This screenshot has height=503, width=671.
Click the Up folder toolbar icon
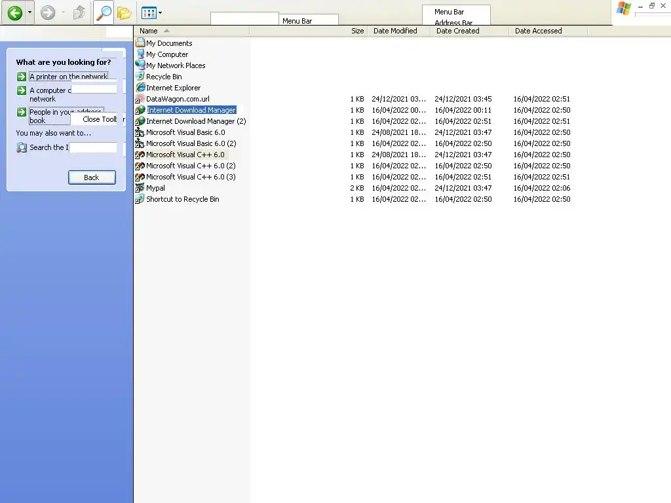click(79, 13)
